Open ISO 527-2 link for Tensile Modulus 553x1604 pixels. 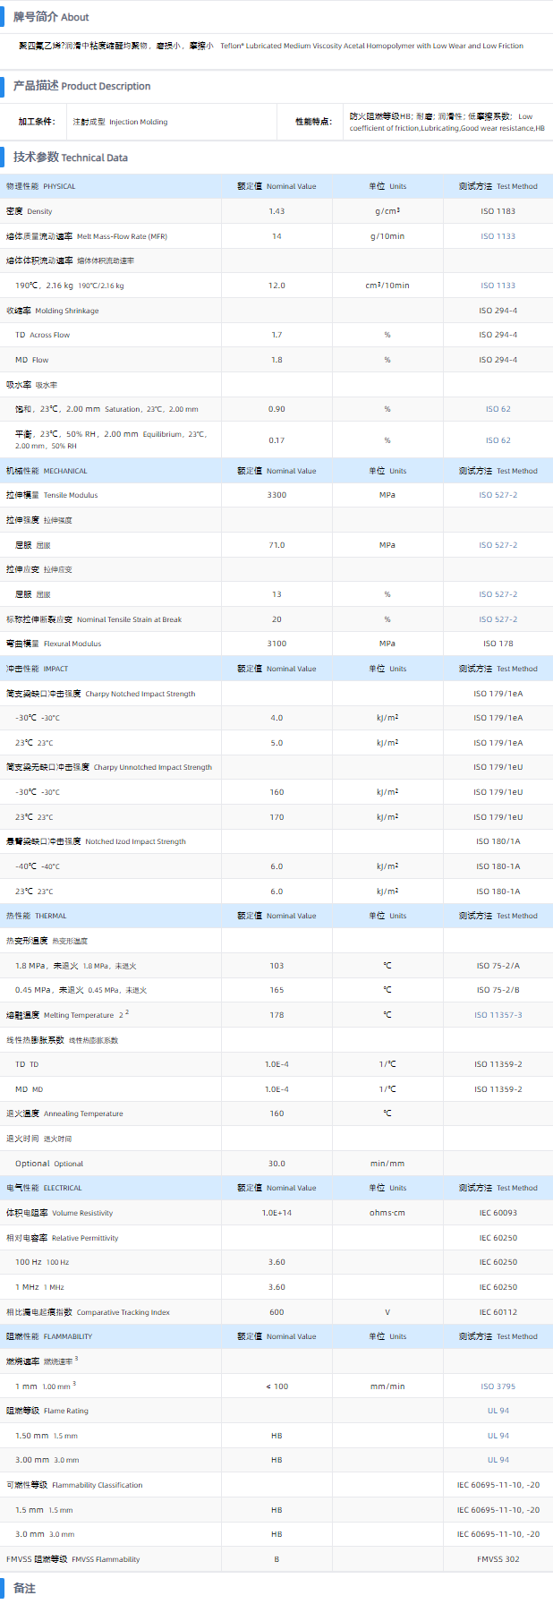(x=498, y=495)
